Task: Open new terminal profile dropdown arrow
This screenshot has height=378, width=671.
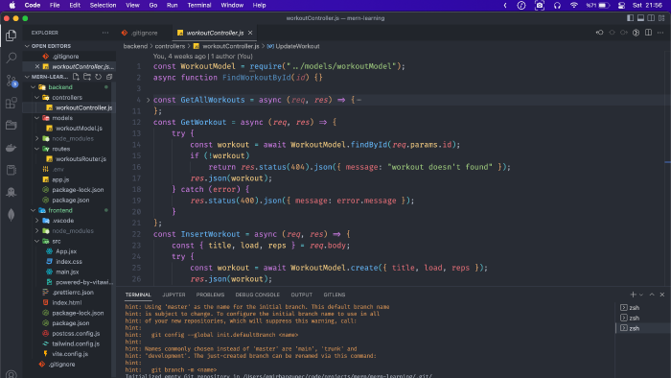Action: coord(641,295)
